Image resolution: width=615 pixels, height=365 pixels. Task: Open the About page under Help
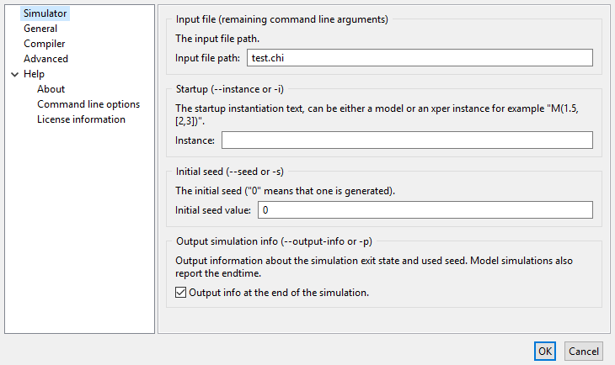[x=51, y=89]
